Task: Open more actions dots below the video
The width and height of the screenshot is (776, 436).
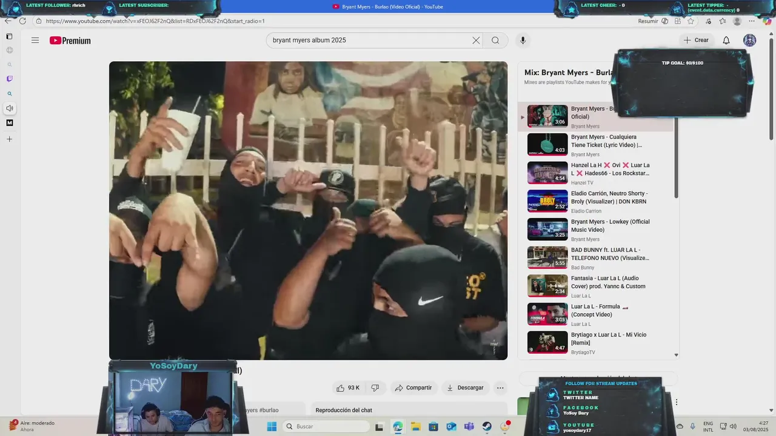Action: point(500,388)
